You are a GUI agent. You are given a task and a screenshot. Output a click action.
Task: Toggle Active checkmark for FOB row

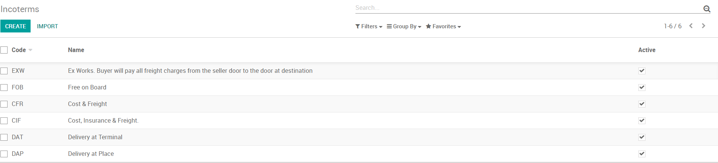(x=642, y=88)
